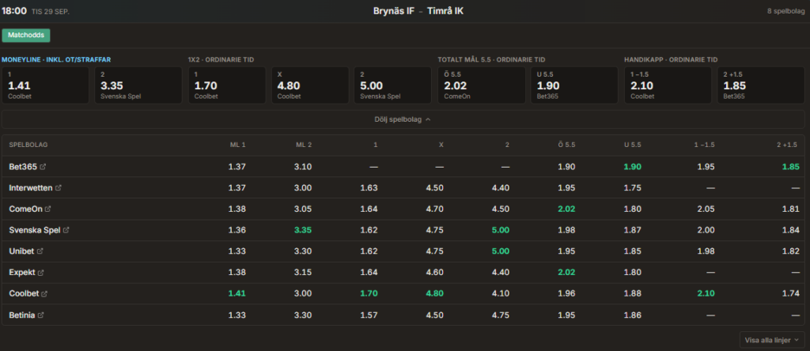Click Bet365's green 2 +1.5 odds 1.85

tap(790, 167)
